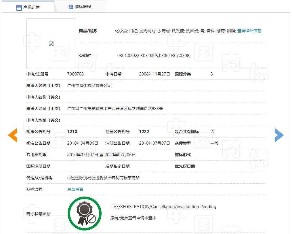The image size is (292, 234).
Task: Select the LIVE/REGISTRATION status text
Action: [x=163, y=207]
